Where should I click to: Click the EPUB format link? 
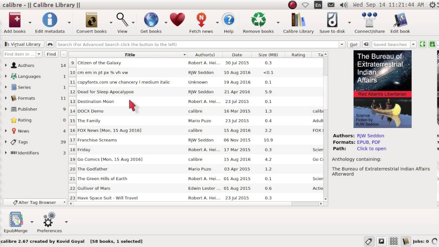tap(363, 142)
